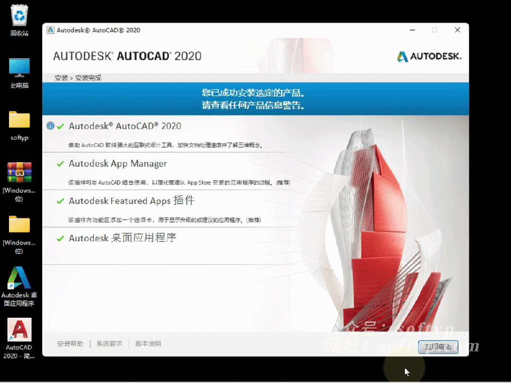Screen dimensions: 511x383
Task: Open the 系统要求 link
Action: coord(109,344)
